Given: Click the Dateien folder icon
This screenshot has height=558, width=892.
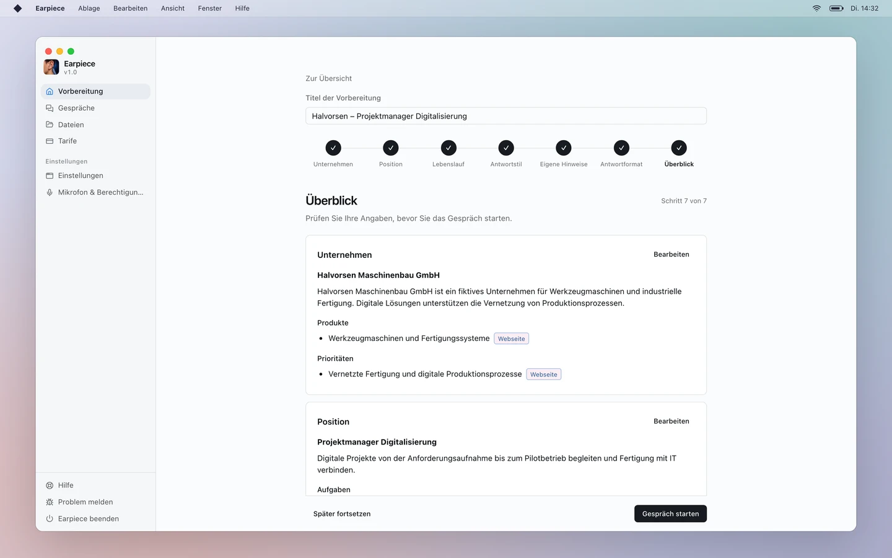Looking at the screenshot, I should pyautogui.click(x=50, y=125).
